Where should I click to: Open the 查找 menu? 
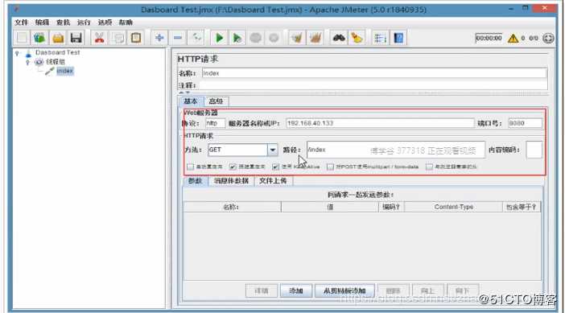[x=63, y=23]
